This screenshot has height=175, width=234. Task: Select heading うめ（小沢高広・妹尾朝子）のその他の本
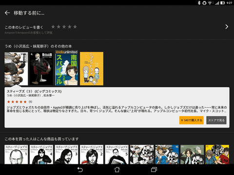click(x=38, y=46)
